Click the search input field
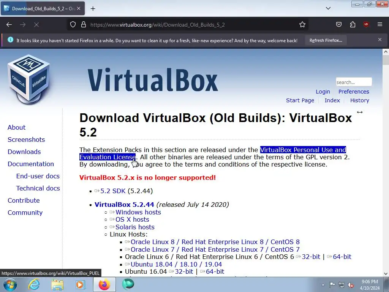Viewport: 389px width, 292px height. (x=354, y=82)
